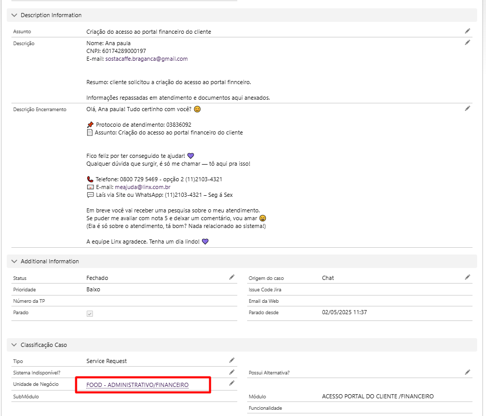Collapse the Classificação Caso section
Image resolution: width=486 pixels, height=416 pixels.
(15, 345)
